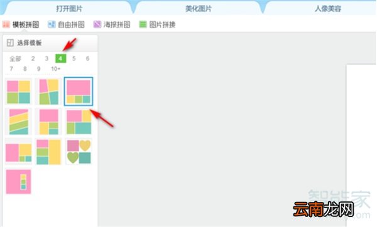
Task: Open the 打开图片 tab
Action: click(69, 9)
